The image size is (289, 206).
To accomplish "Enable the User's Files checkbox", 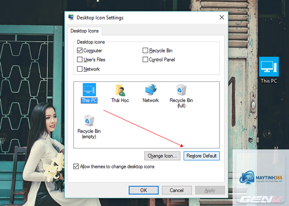I will (x=79, y=59).
